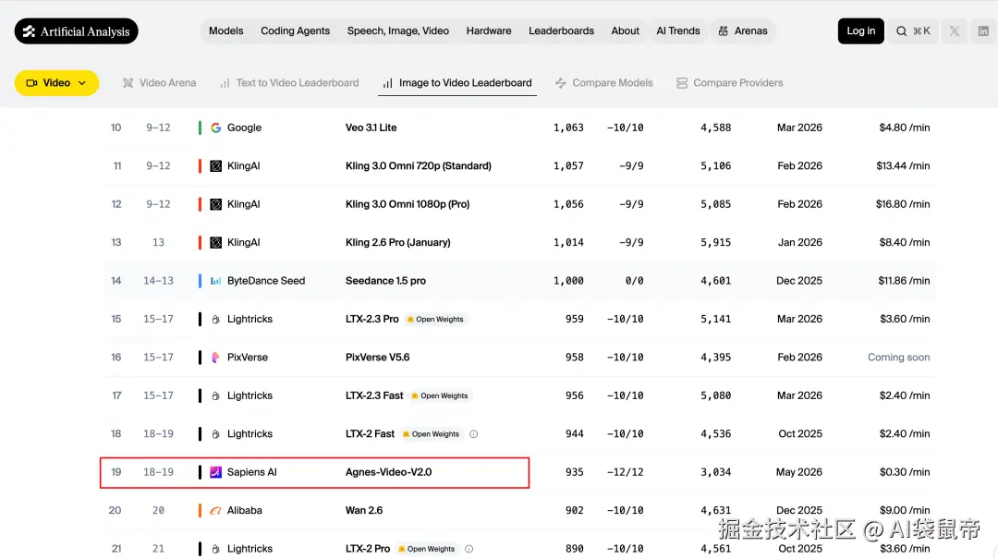Open the Wan 2.6 model link

pyautogui.click(x=364, y=511)
